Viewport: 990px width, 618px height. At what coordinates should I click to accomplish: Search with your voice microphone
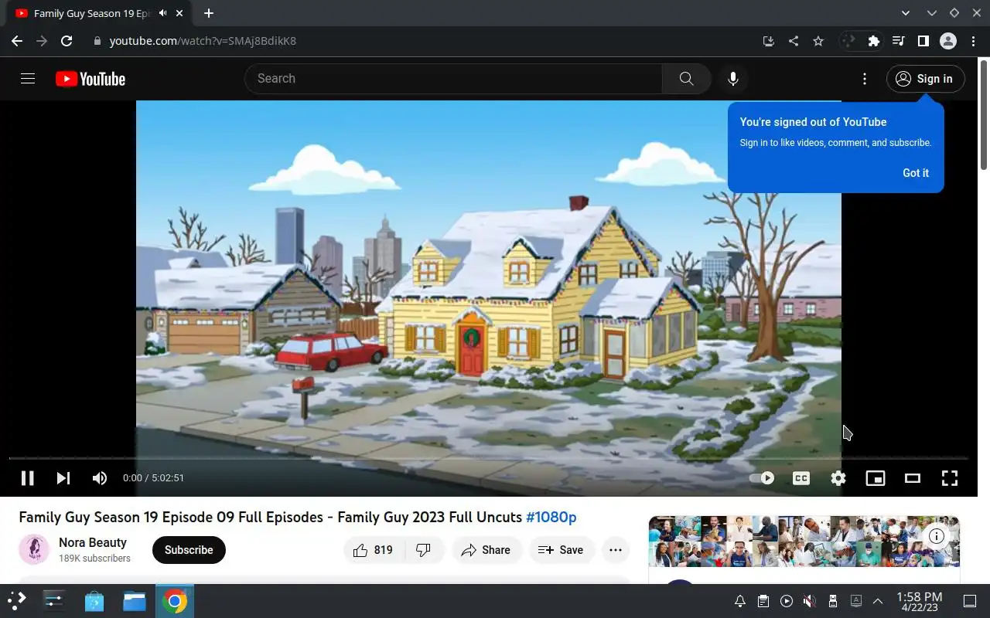click(733, 79)
